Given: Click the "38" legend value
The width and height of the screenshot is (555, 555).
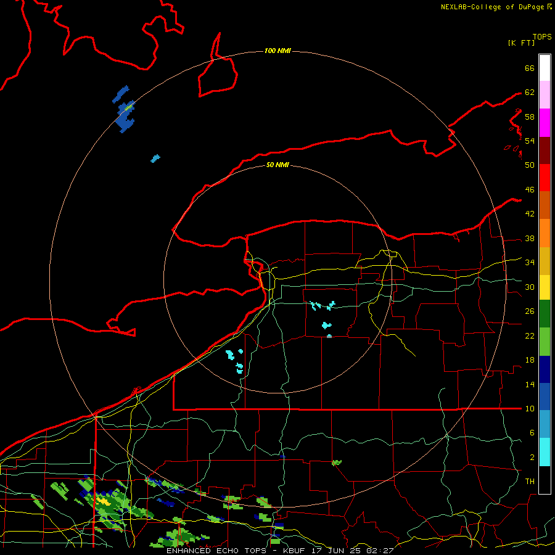Looking at the screenshot, I should (530, 238).
